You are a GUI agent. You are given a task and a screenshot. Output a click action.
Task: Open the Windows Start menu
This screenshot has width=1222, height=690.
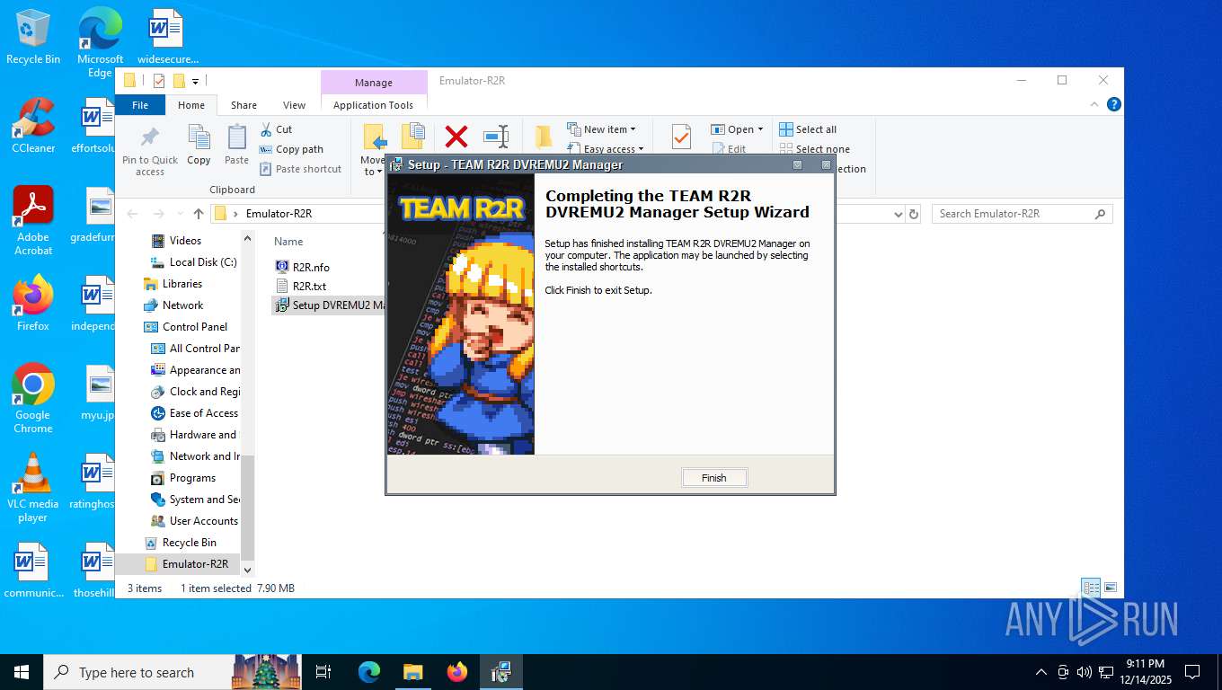(22, 672)
